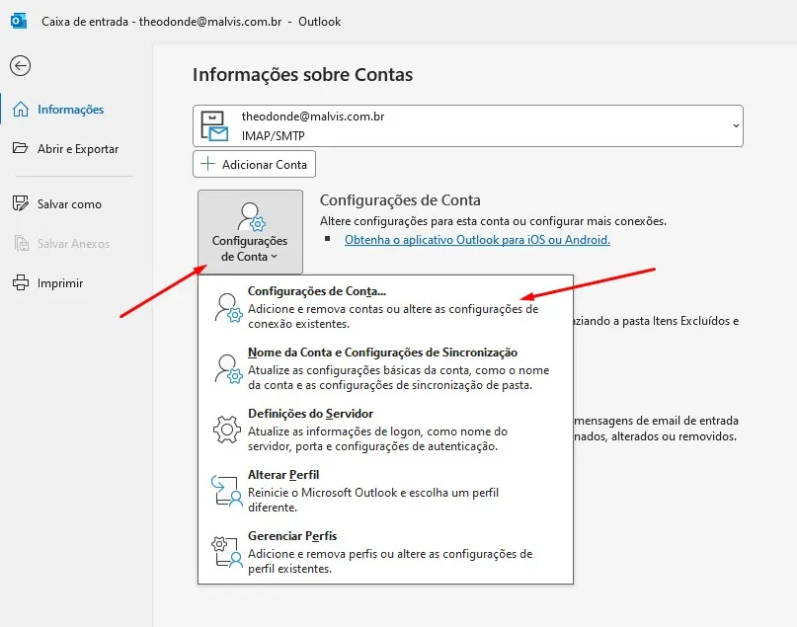Open the theodonde@malvis.com.br account combo box
This screenshot has width=797, height=627.
click(x=464, y=125)
